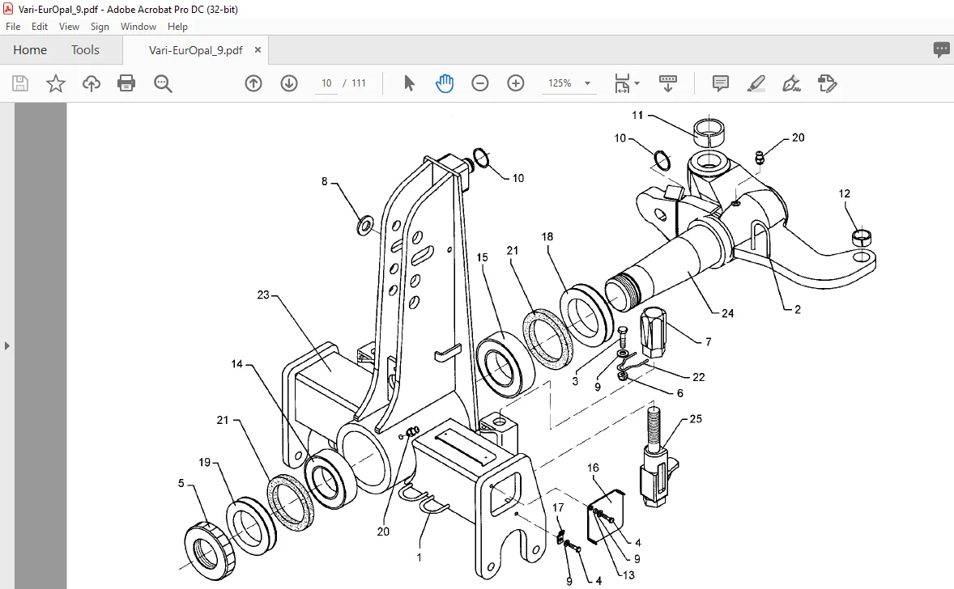Viewport: 954px width, 589px height.
Task: Select the Vari-EurOpal_9.pdf document tab
Action: [x=195, y=50]
